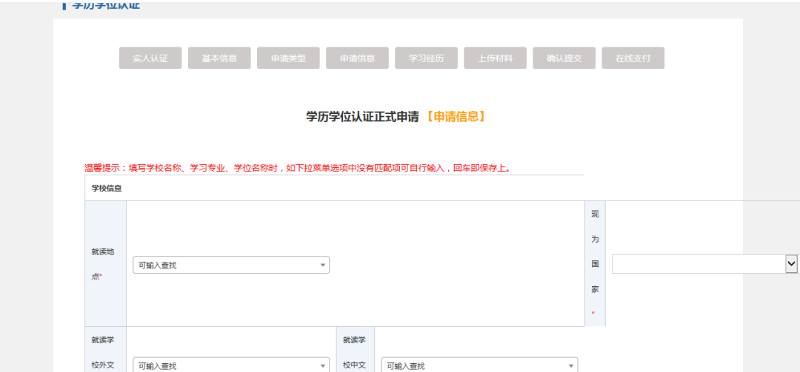This screenshot has width=800, height=372.
Task: Open the 上传材料 step
Action: (495, 58)
